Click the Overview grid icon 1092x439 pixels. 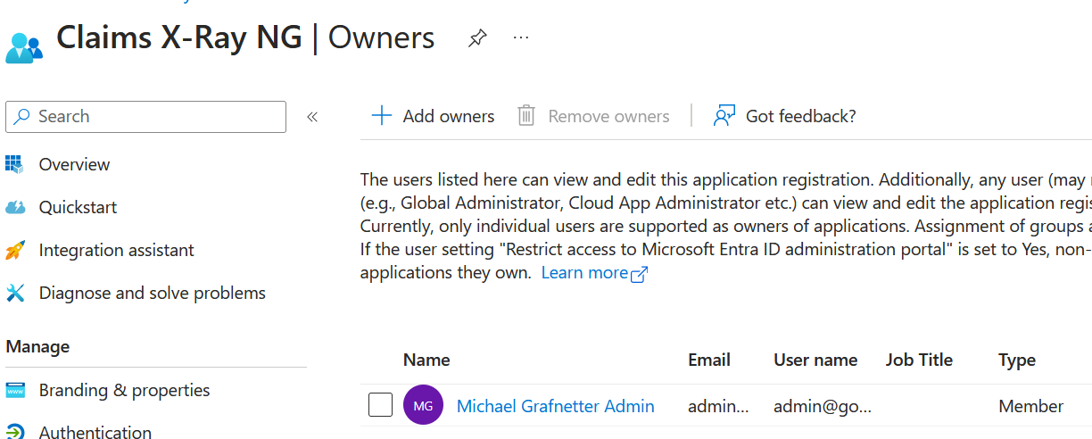click(x=14, y=164)
